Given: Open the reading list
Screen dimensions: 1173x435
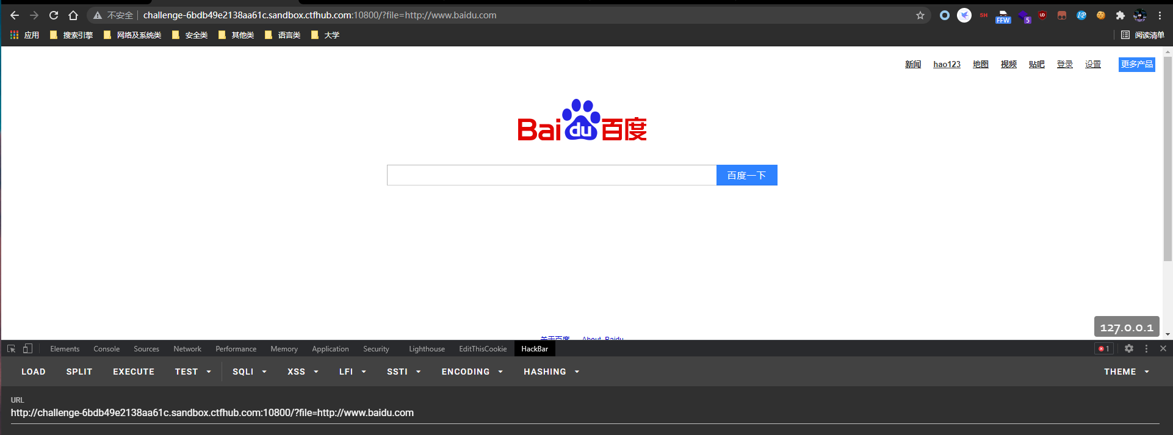Looking at the screenshot, I should [1142, 35].
